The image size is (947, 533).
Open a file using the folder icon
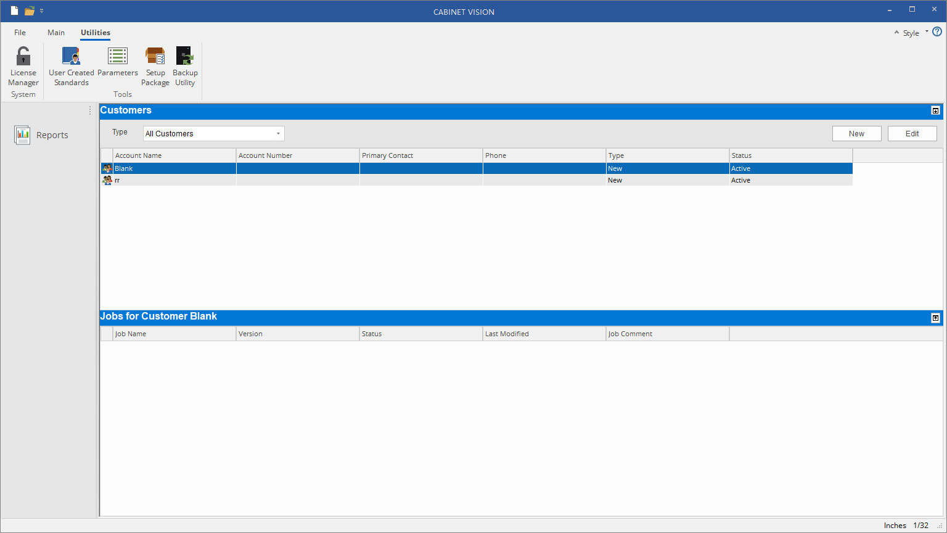28,10
